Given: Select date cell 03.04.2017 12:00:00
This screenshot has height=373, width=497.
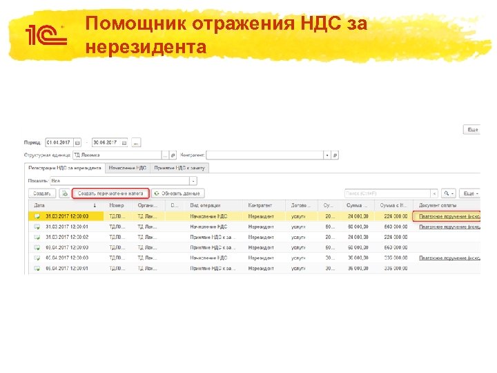Looking at the screenshot, I should point(67,247).
